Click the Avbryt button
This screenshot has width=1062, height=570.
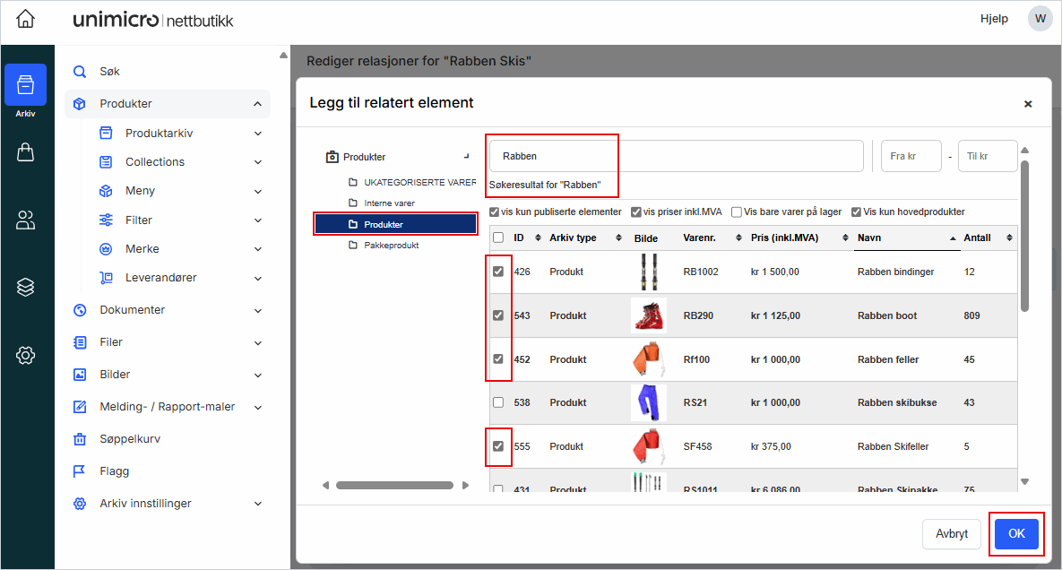951,533
